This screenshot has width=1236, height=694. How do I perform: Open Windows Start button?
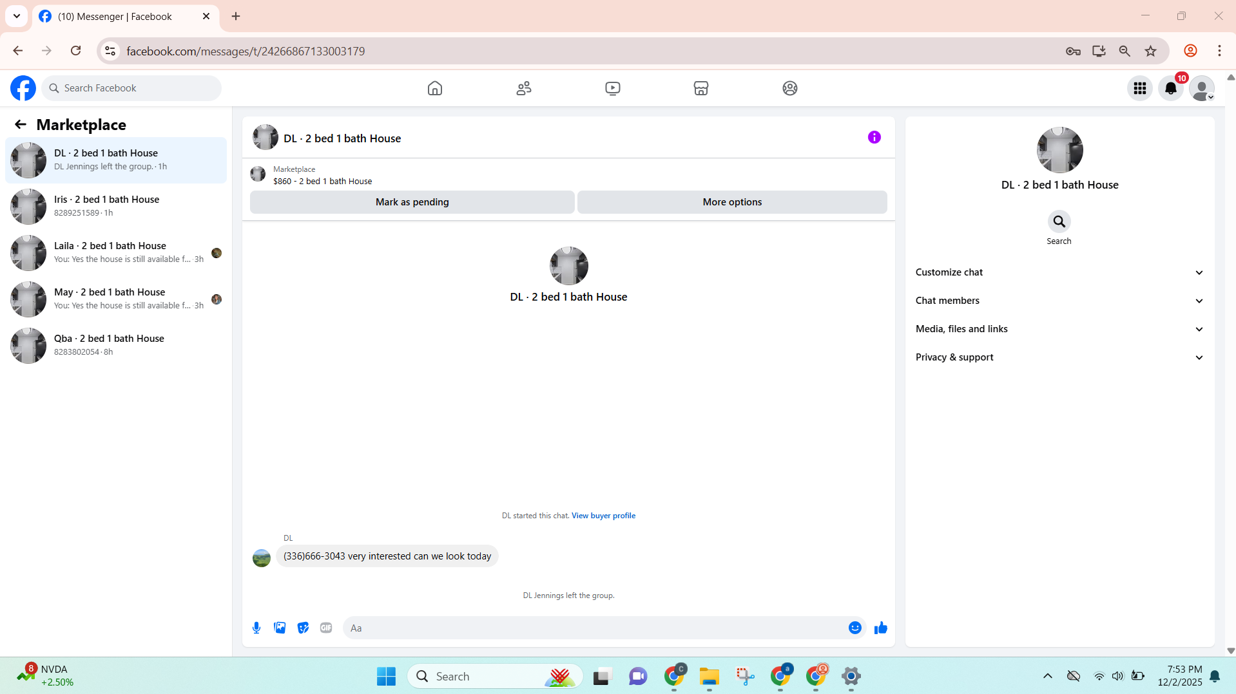click(387, 676)
